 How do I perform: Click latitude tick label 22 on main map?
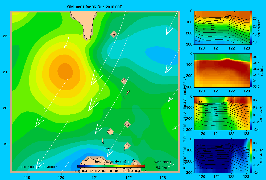(5, 36)
